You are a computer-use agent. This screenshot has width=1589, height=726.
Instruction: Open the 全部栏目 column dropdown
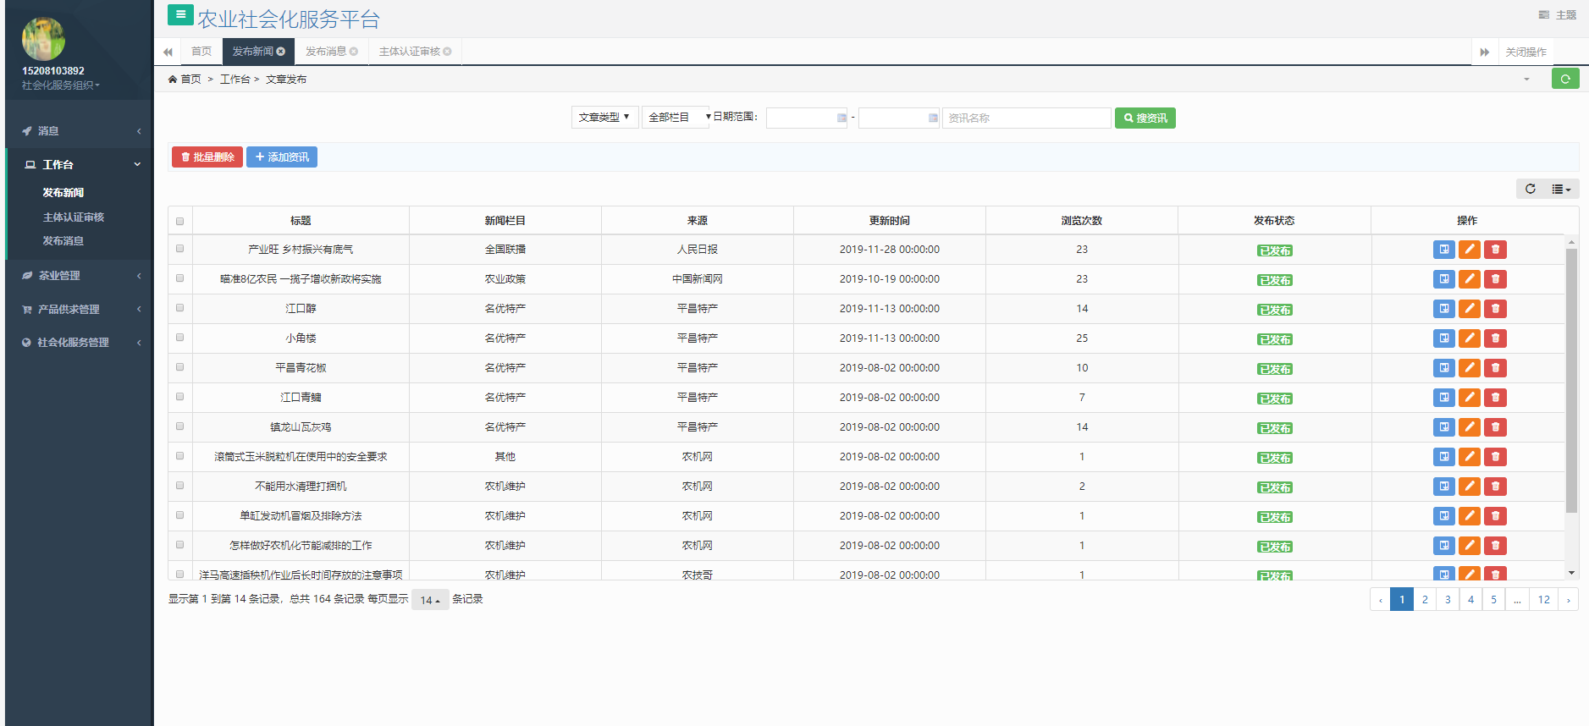click(676, 118)
